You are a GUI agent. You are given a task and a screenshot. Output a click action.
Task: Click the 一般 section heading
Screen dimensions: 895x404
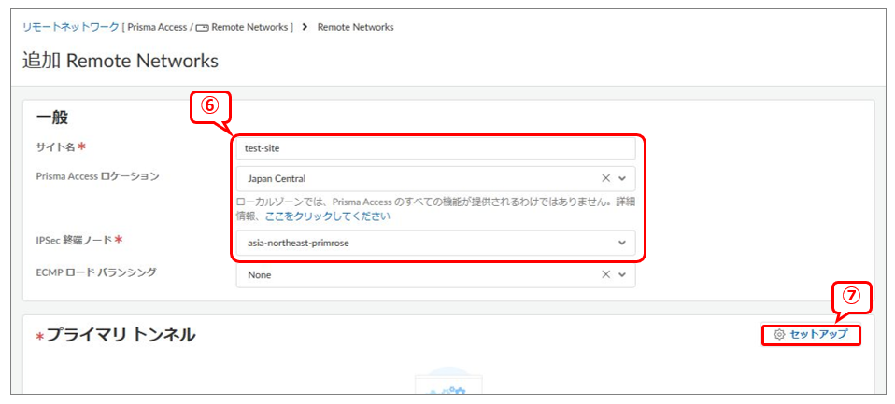[52, 118]
